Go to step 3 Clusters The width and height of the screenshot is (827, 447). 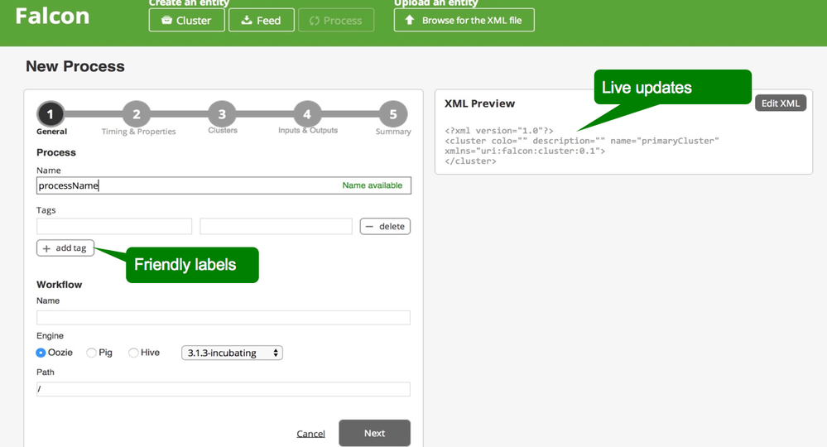coord(222,114)
